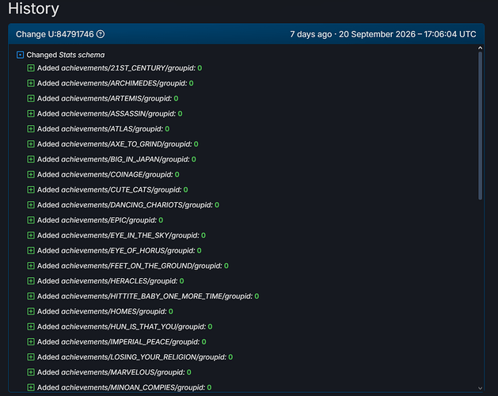The width and height of the screenshot is (498, 396).
Task: Click 'Added achievements/ATLAS/groupid' text
Action: click(x=100, y=129)
